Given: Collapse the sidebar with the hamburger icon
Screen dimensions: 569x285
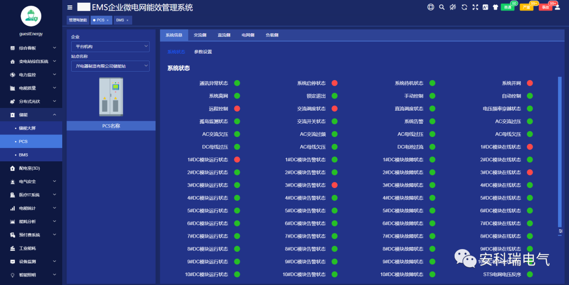Looking at the screenshot, I should pyautogui.click(x=70, y=7).
